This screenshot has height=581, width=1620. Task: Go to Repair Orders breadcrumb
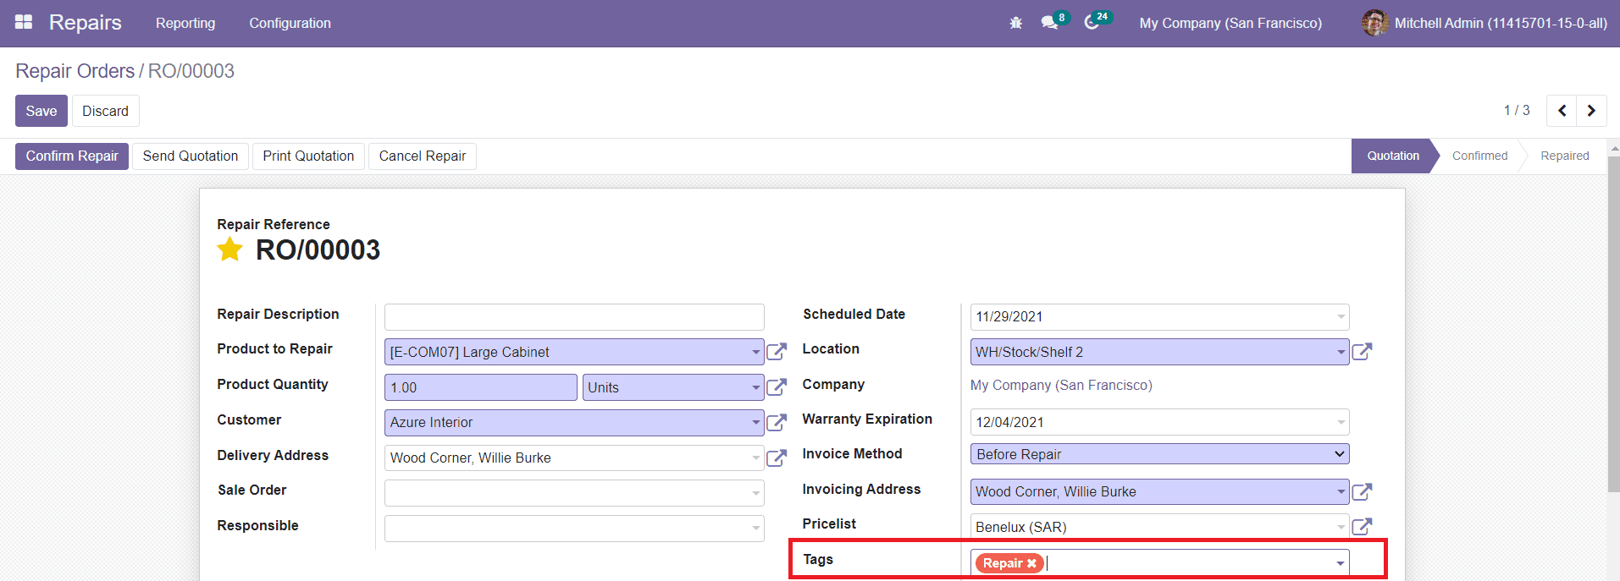(75, 71)
